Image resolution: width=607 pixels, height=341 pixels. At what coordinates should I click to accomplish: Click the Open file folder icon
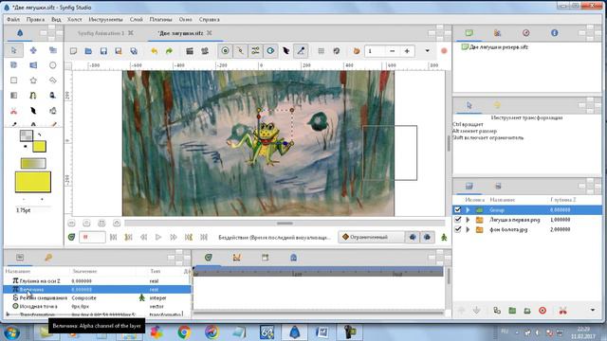(88, 51)
